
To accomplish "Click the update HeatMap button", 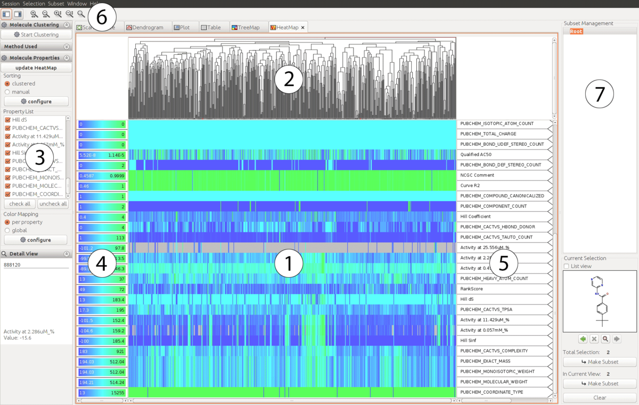I will pos(36,68).
